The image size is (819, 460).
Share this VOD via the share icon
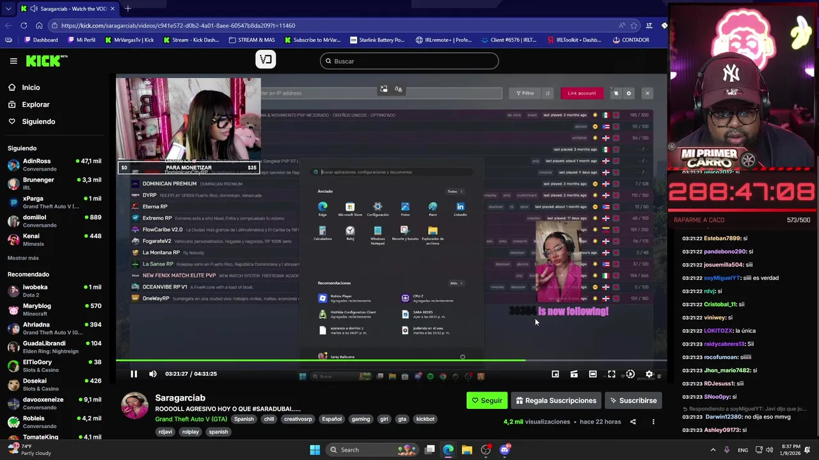pyautogui.click(x=633, y=422)
